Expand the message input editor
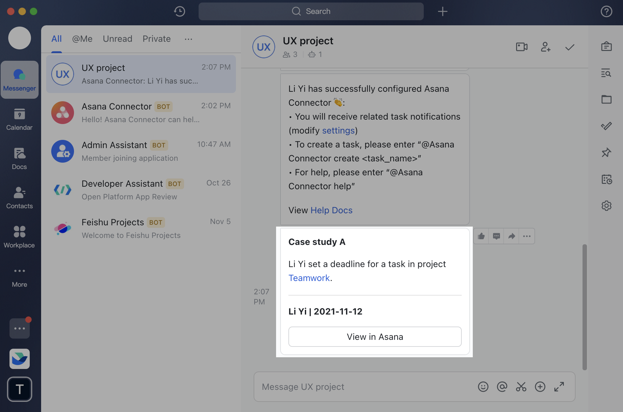This screenshot has height=412, width=623. pyautogui.click(x=559, y=387)
